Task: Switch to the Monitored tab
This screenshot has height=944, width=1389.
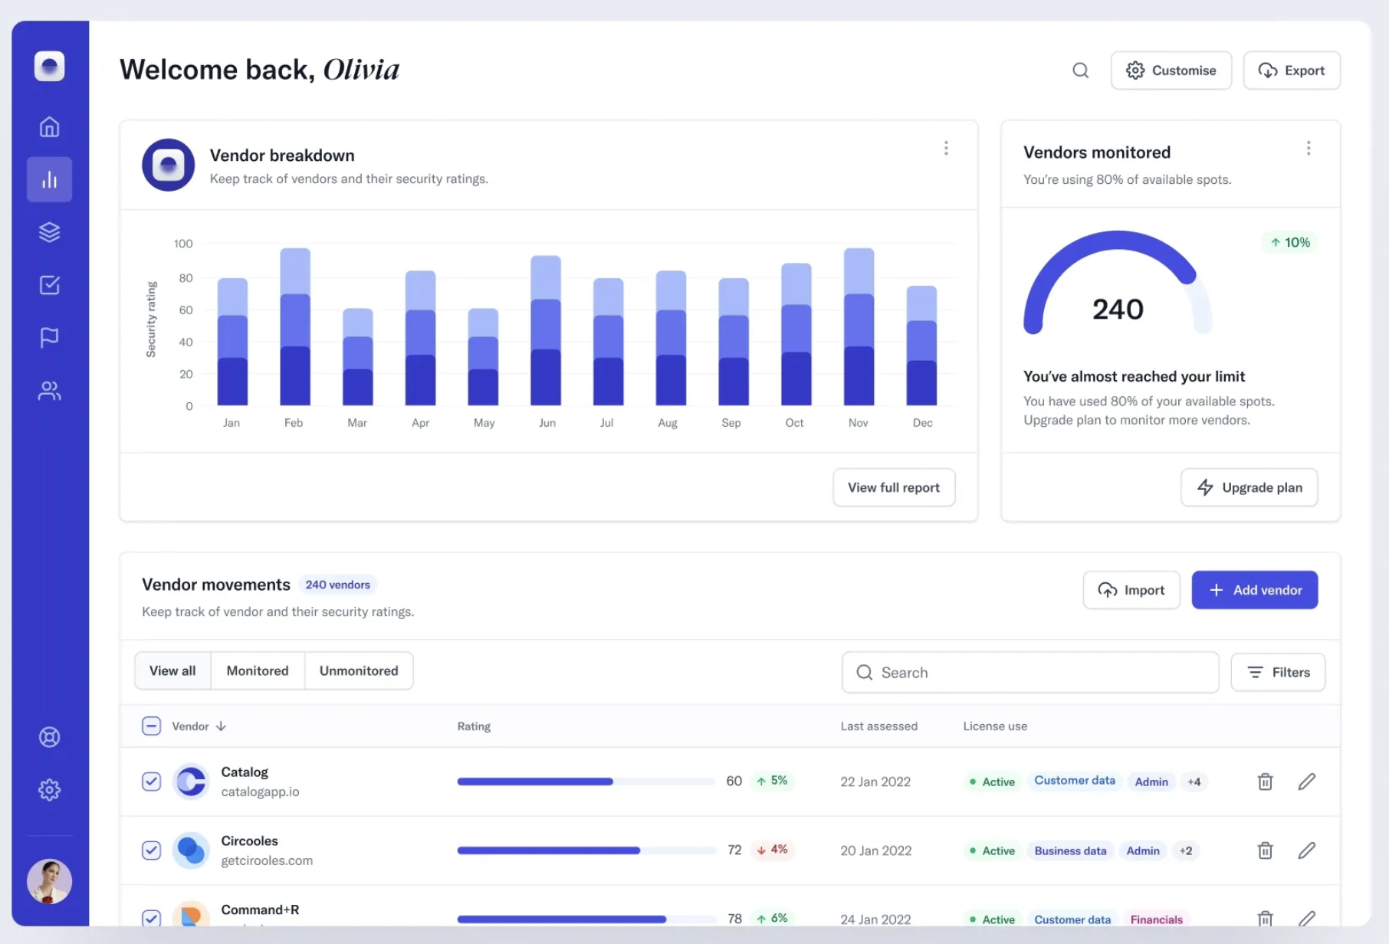Action: coord(258,670)
